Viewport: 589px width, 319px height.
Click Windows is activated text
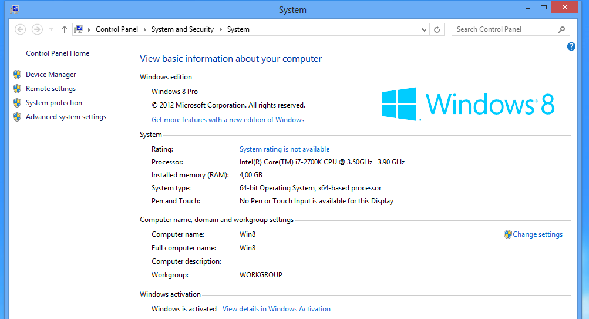(184, 309)
